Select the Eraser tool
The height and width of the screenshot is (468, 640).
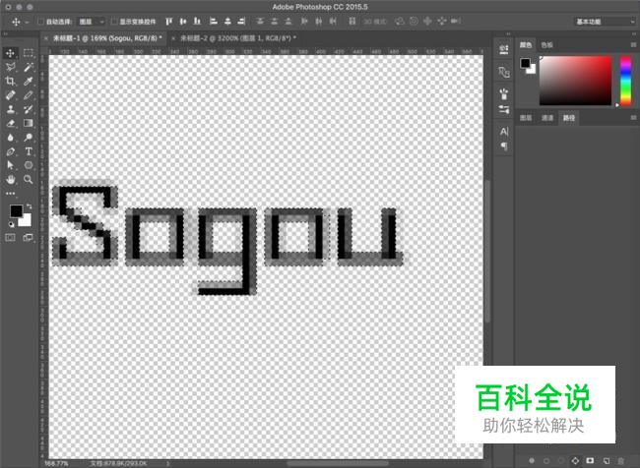[x=10, y=123]
